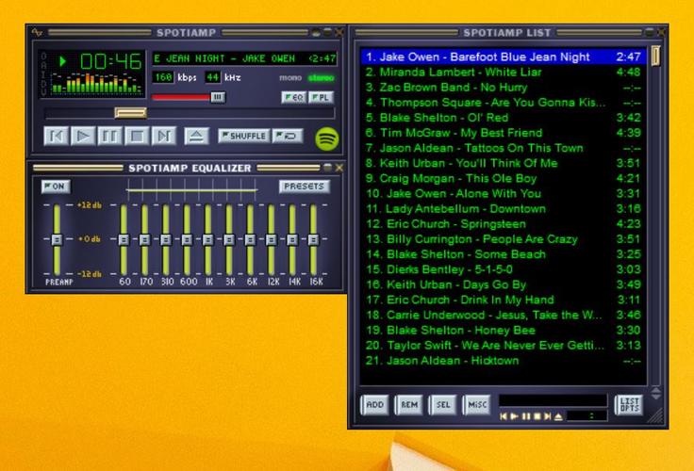
Task: Click the scrolling song title display
Action: click(x=244, y=58)
